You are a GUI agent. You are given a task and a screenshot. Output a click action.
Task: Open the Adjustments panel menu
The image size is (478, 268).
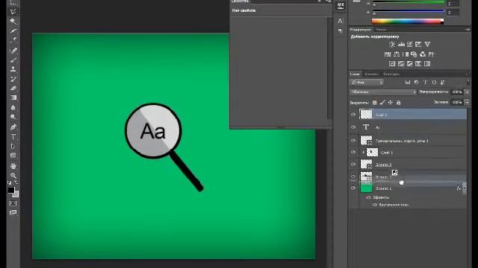pyautogui.click(x=468, y=30)
